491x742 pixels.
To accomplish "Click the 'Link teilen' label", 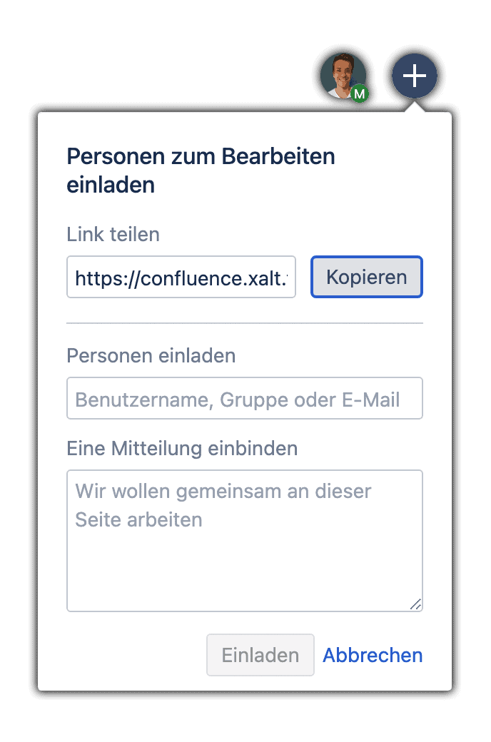I will click(x=113, y=234).
